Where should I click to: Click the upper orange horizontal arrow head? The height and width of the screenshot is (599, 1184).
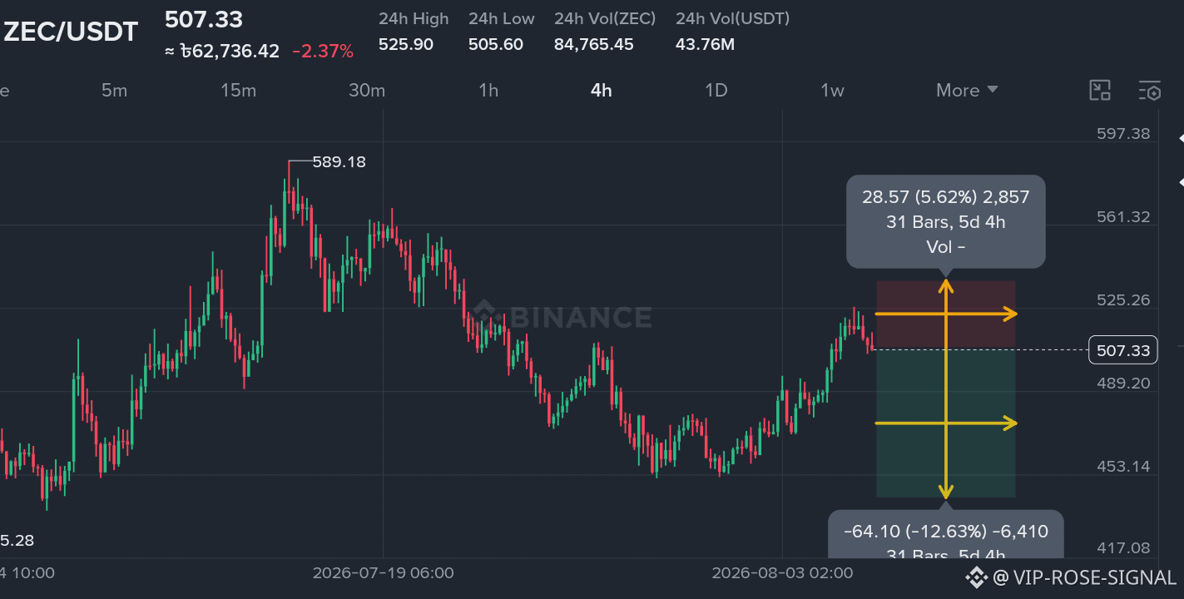pyautogui.click(x=1010, y=314)
